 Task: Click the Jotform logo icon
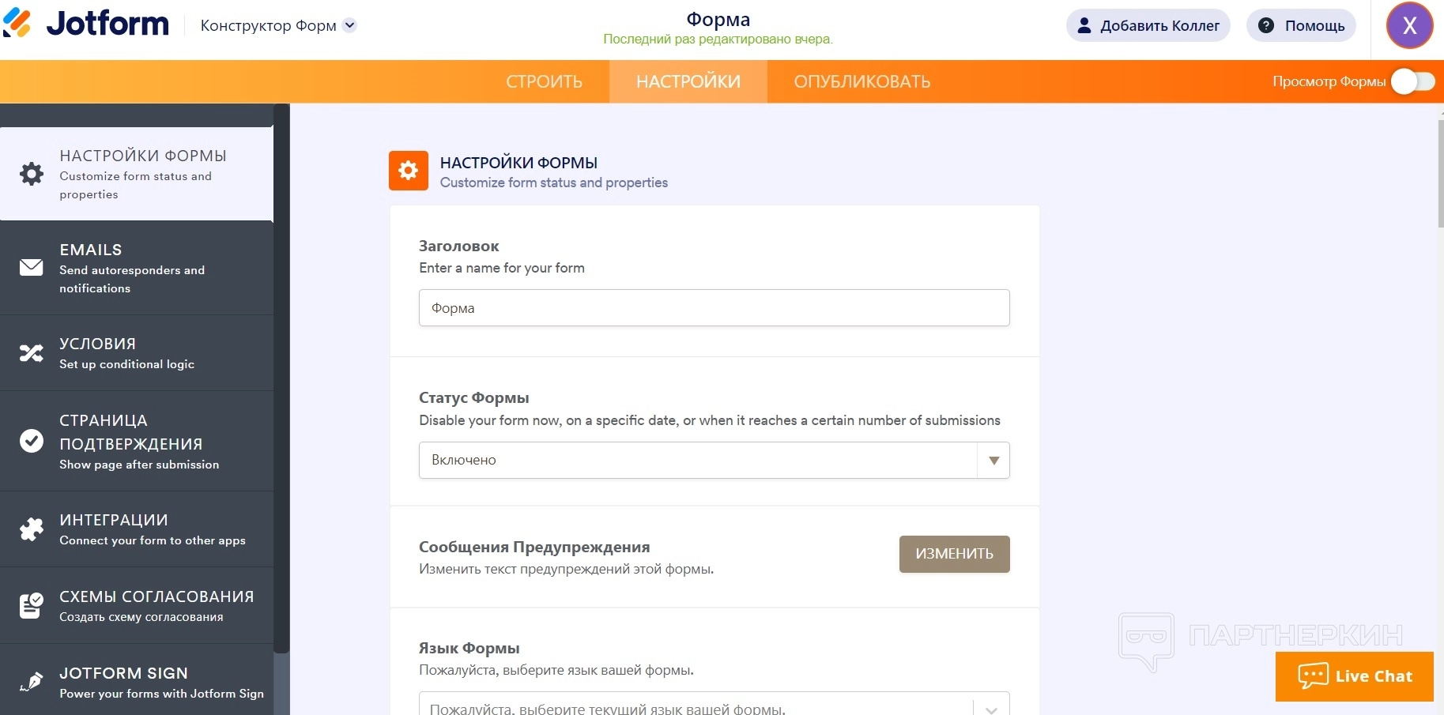point(17,23)
